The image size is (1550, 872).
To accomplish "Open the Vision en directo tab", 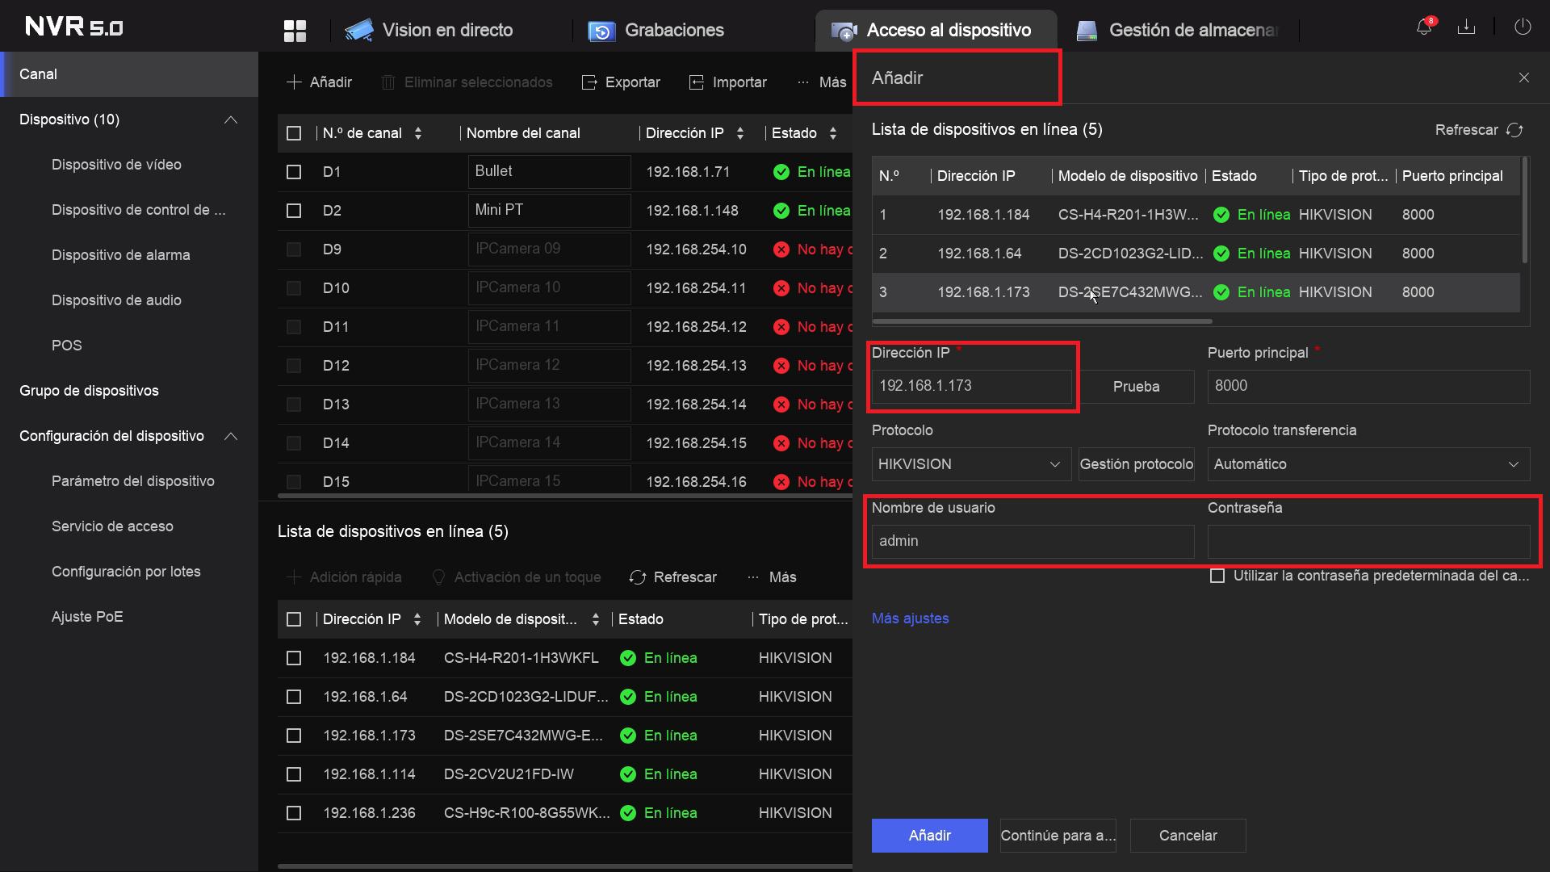I will click(429, 31).
